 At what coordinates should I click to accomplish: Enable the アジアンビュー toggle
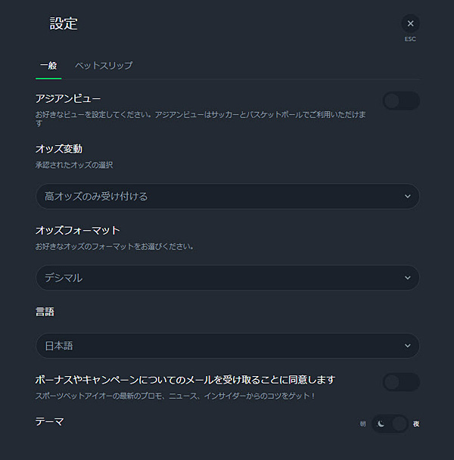[400, 101]
